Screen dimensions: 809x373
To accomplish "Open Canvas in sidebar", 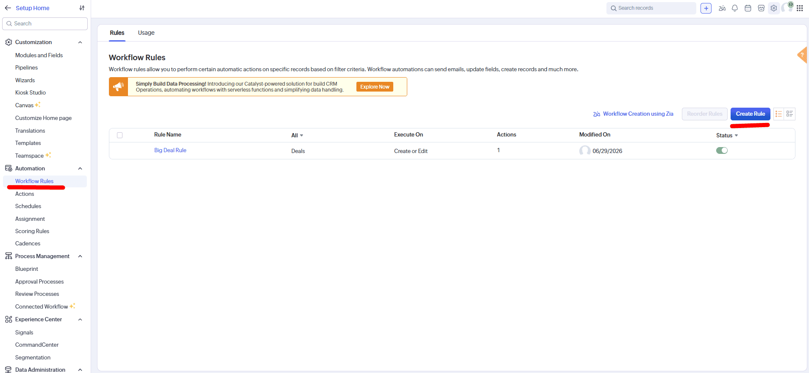I will [24, 105].
